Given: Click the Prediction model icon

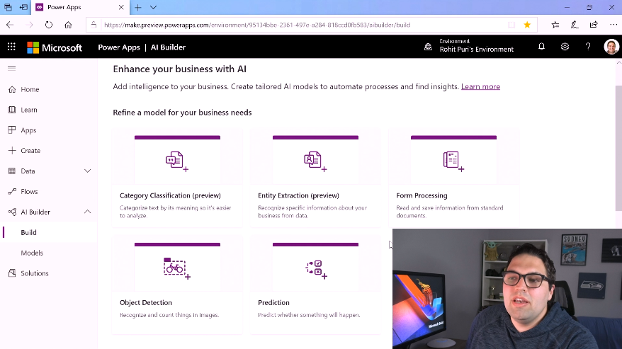Looking at the screenshot, I should (x=316, y=270).
